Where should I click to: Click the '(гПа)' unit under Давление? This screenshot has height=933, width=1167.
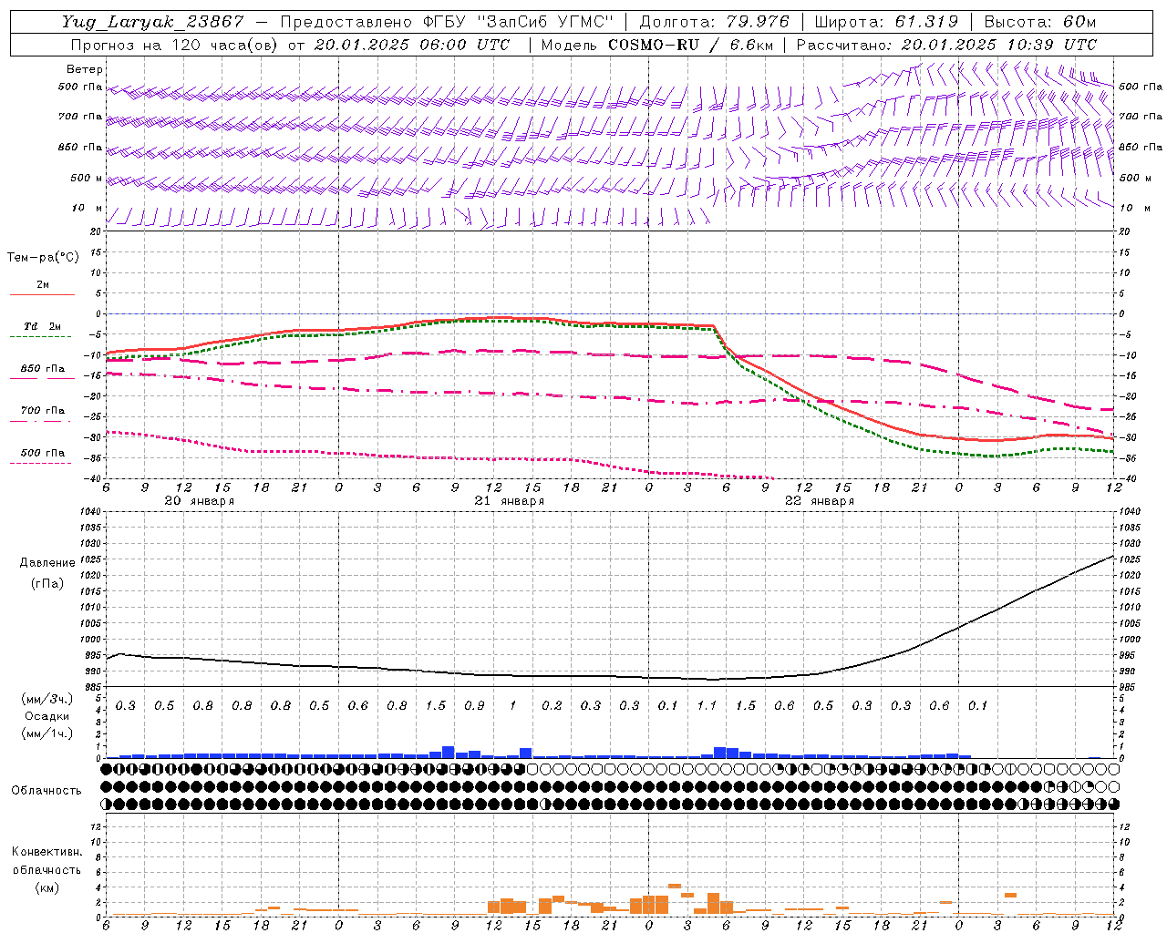pos(47,584)
